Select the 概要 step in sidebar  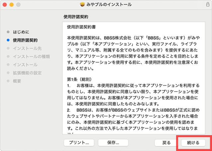coord(17,81)
